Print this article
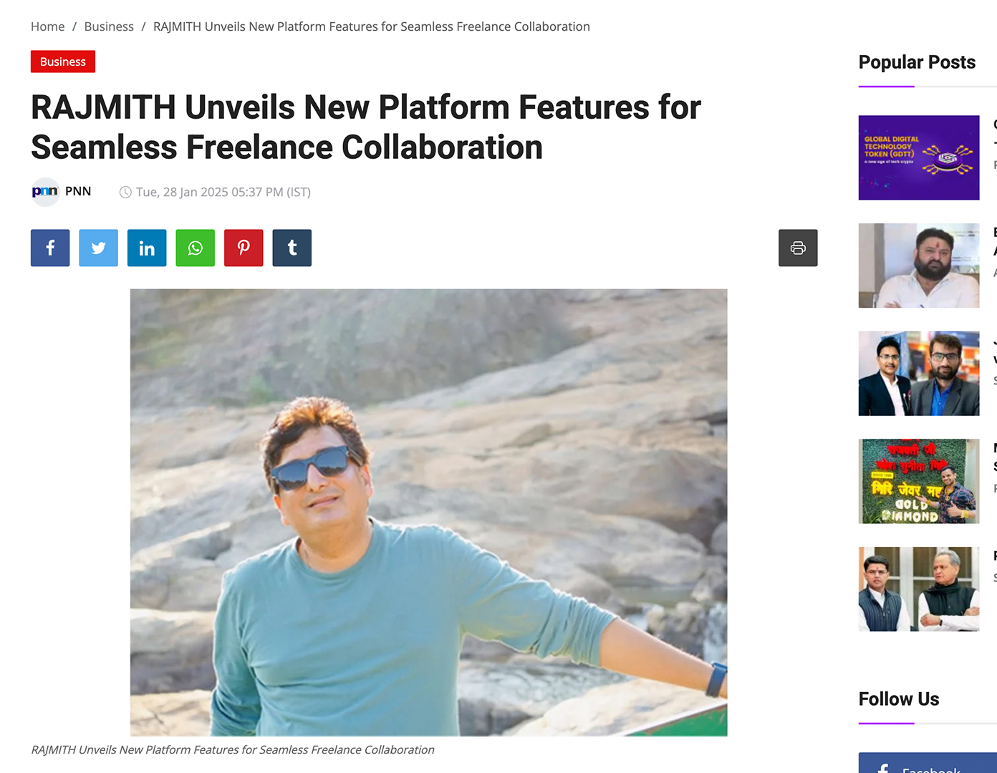The width and height of the screenshot is (997, 773). [798, 248]
